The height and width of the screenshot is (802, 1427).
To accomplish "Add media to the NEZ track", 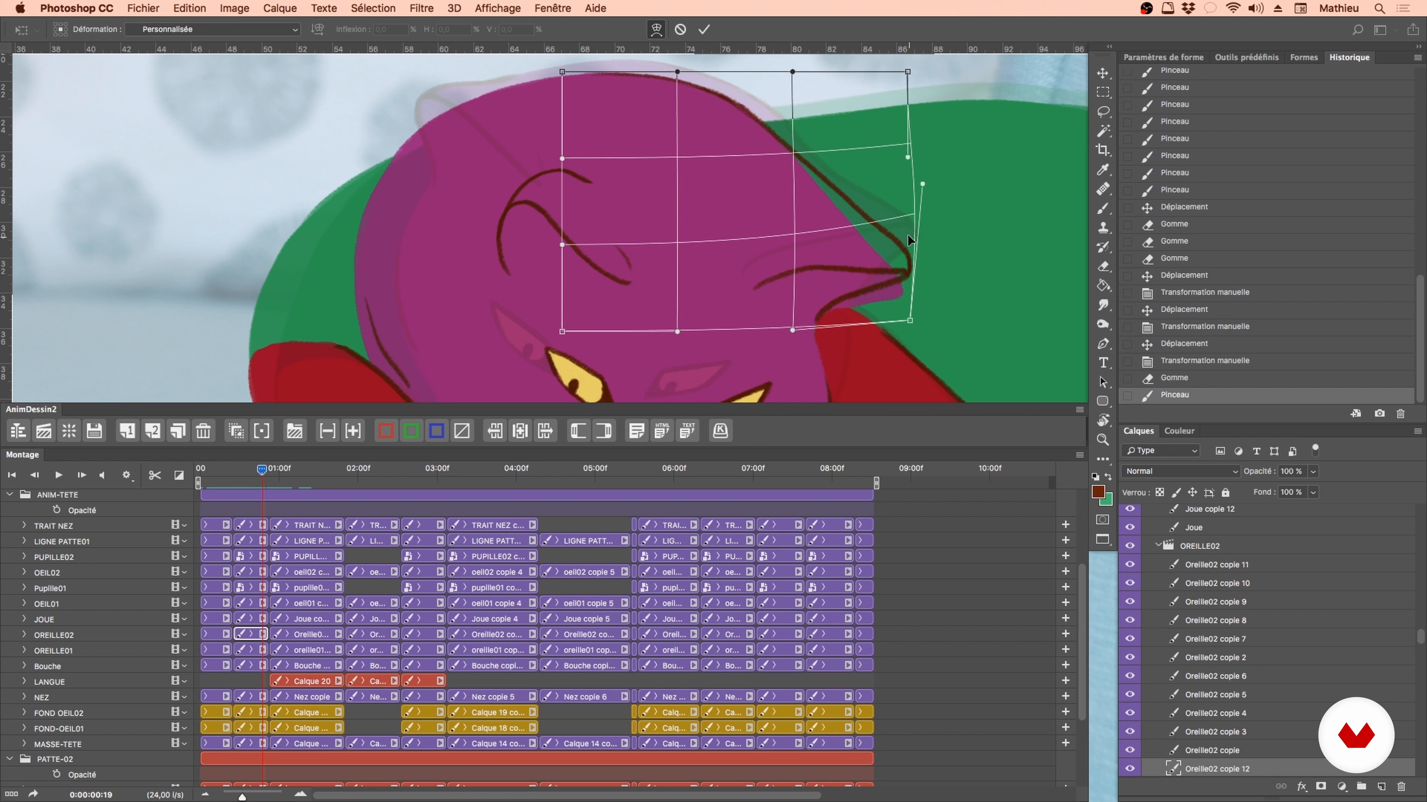I will 1065,696.
